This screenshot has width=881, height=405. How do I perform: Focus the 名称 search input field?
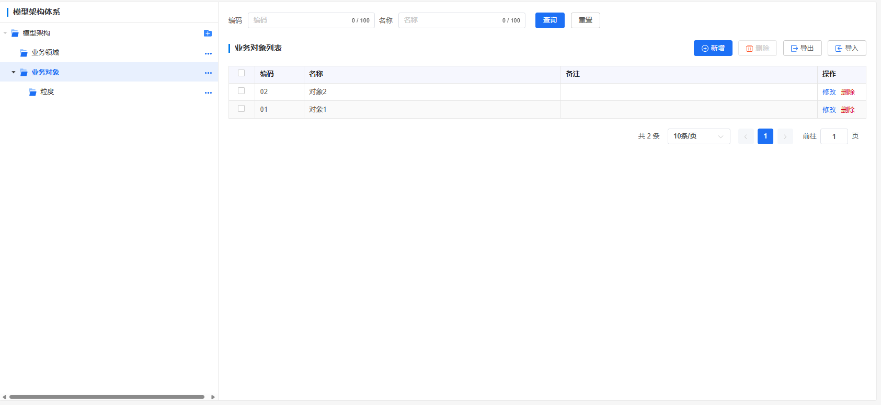point(462,20)
